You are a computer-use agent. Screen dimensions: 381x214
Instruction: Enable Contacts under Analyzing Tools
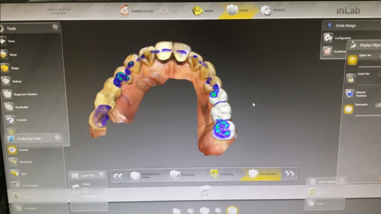(18, 150)
